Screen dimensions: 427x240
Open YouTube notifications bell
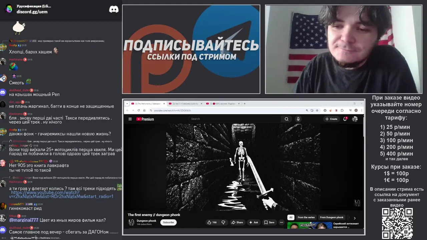(x=345, y=119)
